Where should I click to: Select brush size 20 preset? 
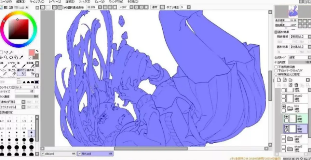[31, 141]
